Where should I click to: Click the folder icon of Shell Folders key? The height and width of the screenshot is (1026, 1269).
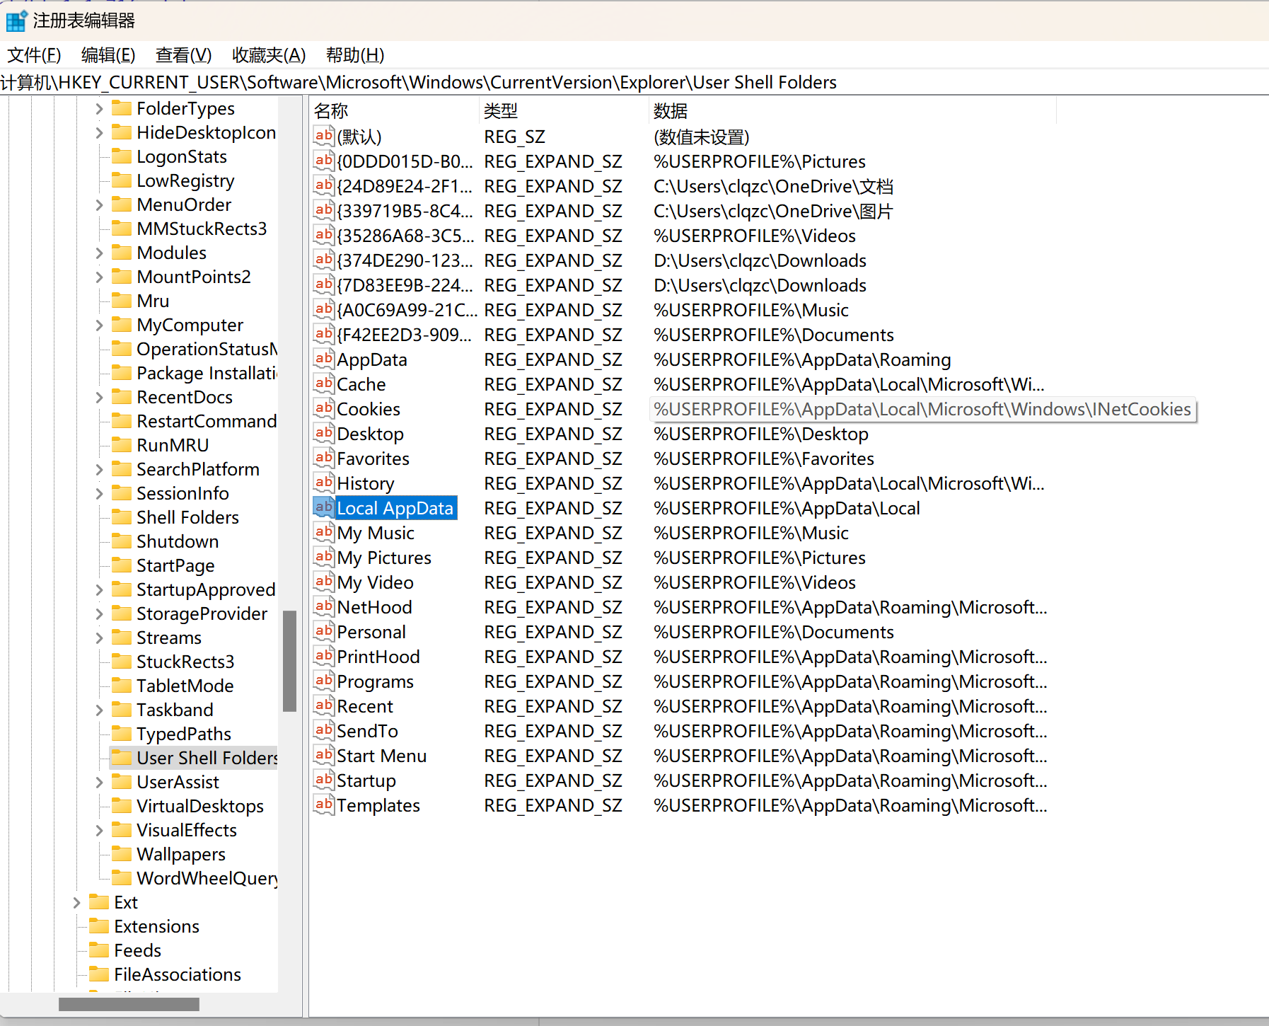(x=122, y=517)
